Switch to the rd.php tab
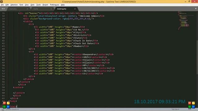 36,9
